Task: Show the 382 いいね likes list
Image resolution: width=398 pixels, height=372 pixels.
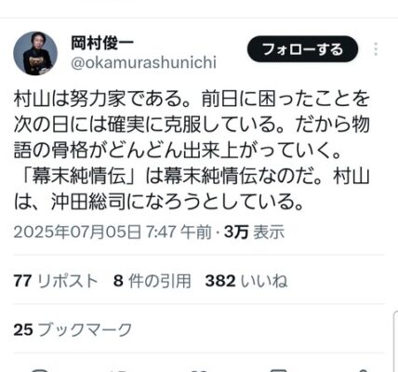Action: [246, 281]
